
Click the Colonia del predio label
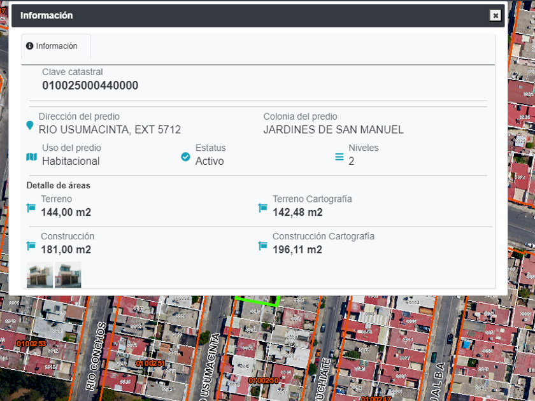pos(300,116)
